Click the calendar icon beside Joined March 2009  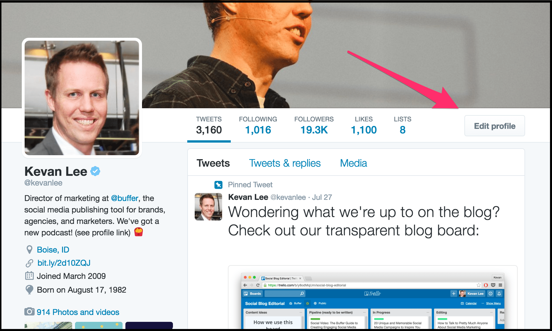pos(29,276)
